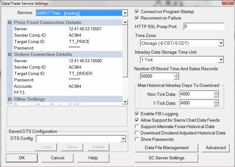
Task: Select the Orders Password value
Action: (x=95, y=80)
